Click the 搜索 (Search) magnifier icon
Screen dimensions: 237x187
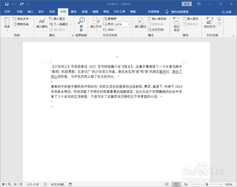[82, 24]
